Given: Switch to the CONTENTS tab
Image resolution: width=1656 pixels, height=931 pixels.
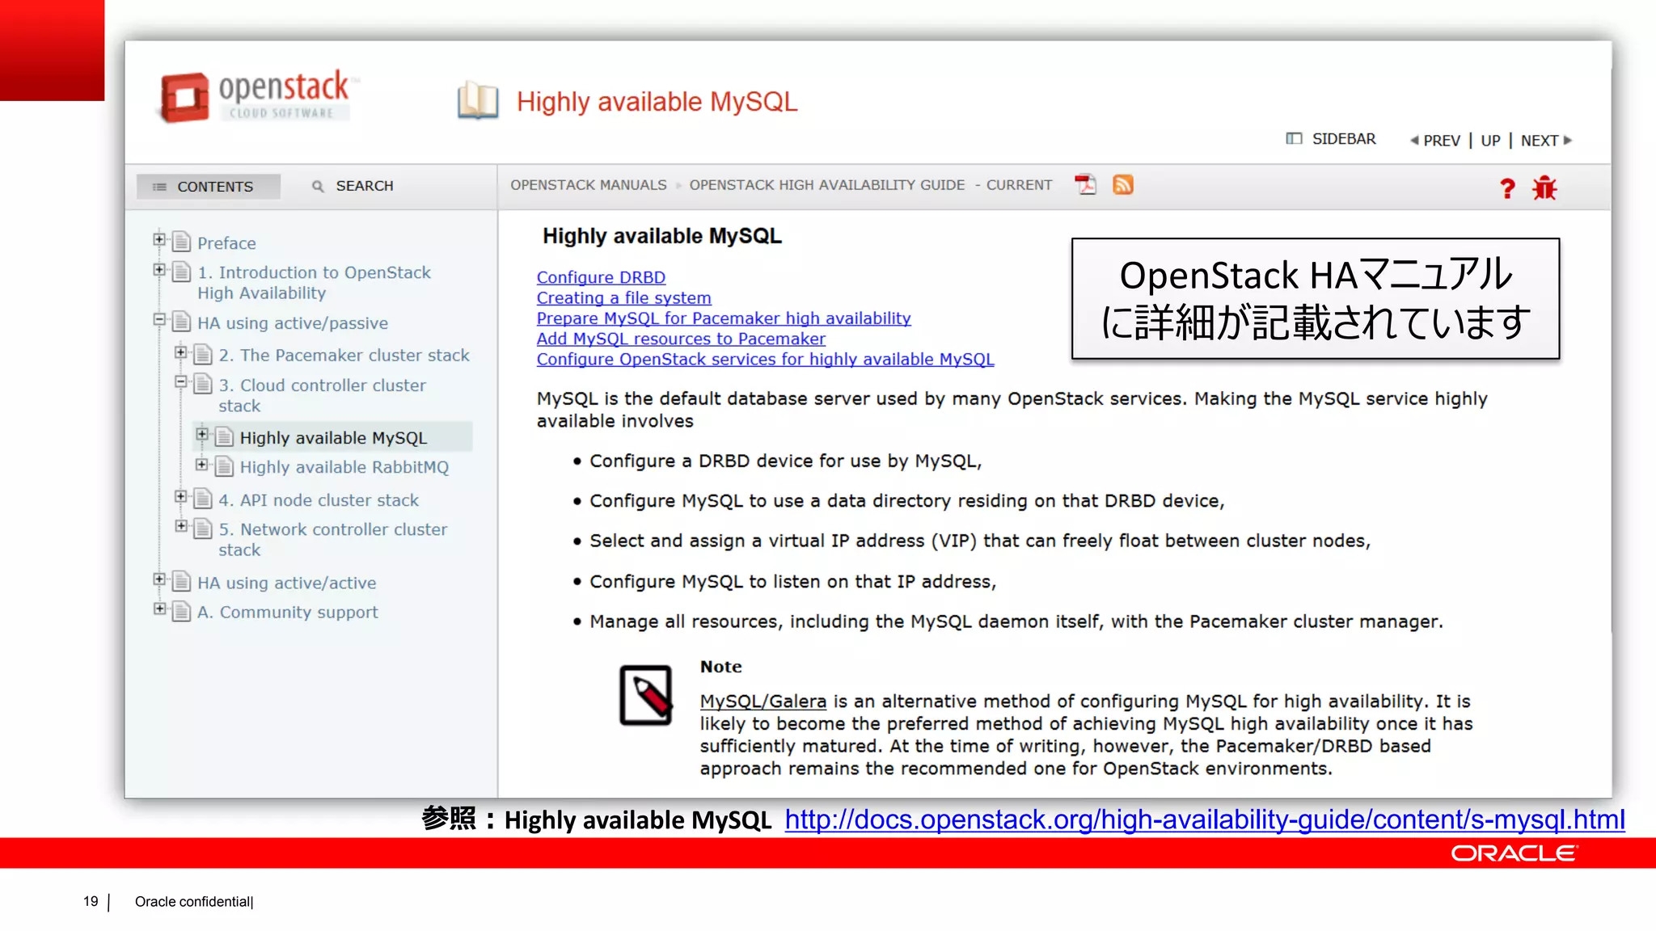Looking at the screenshot, I should tap(209, 187).
